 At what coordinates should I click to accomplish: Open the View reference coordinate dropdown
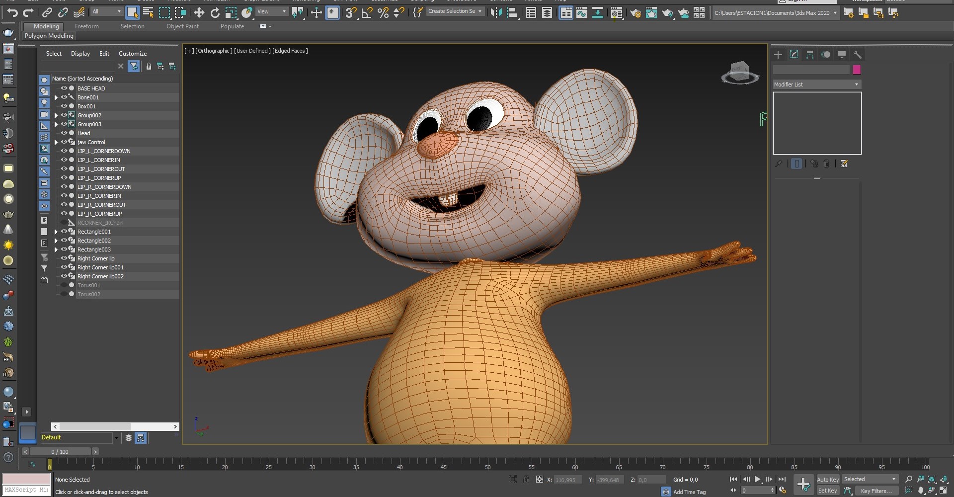pyautogui.click(x=272, y=11)
